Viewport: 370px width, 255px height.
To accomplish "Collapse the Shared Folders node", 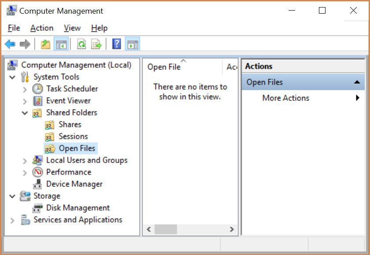I will 25,113.
